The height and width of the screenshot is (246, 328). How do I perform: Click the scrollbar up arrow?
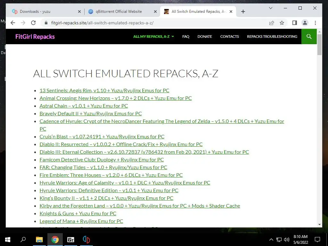(x=319, y=32)
